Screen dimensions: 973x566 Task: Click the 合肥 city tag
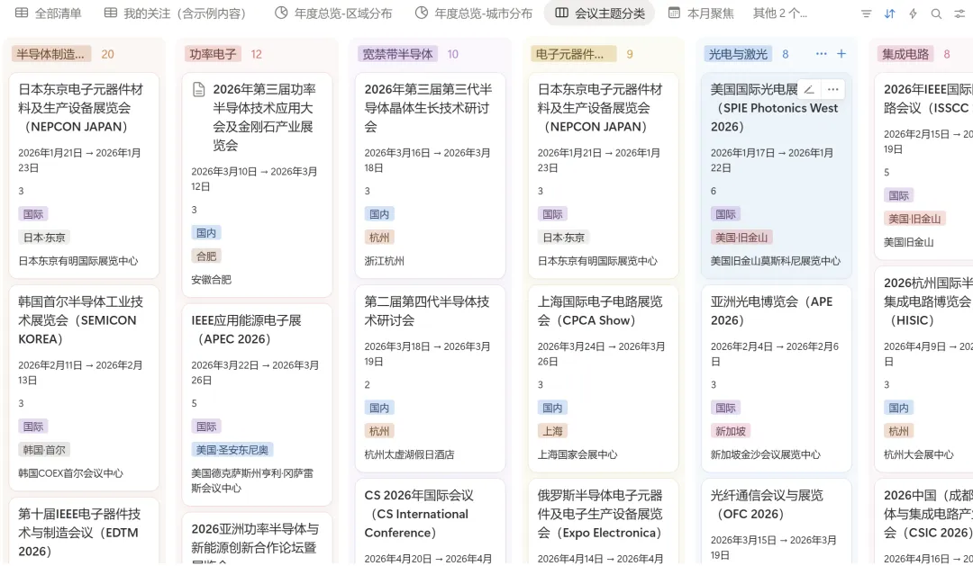pos(206,256)
